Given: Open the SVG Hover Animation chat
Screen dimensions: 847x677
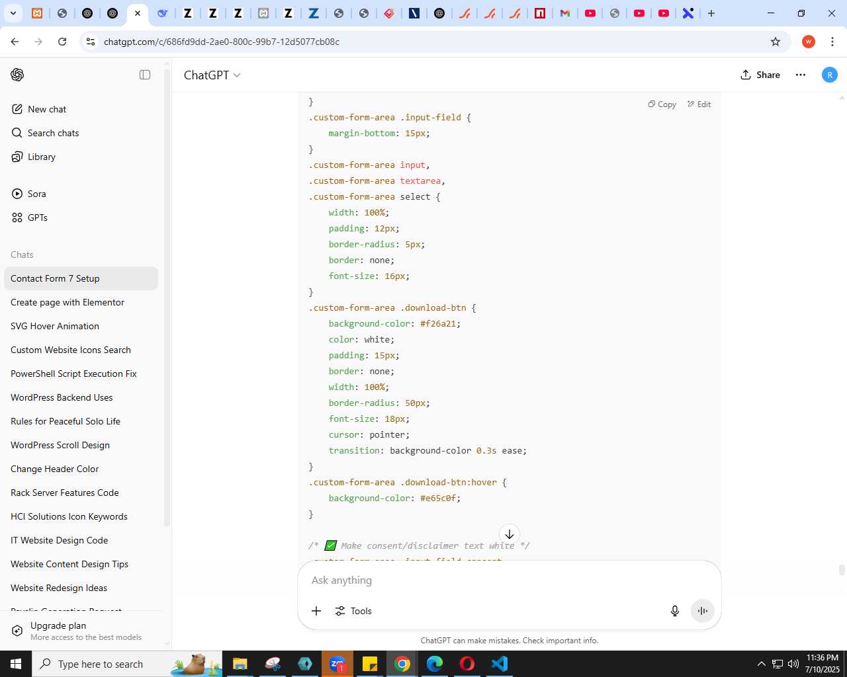Looking at the screenshot, I should pos(81,326).
